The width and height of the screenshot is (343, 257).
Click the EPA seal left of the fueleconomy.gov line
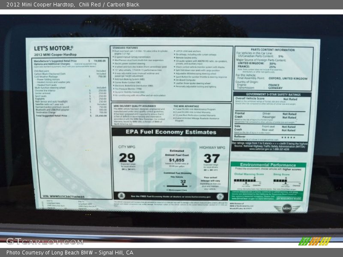click(x=121, y=196)
